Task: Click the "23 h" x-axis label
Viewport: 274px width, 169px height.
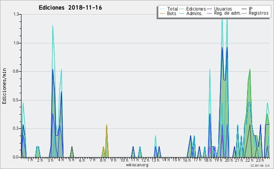Action: pyautogui.click(x=260, y=160)
